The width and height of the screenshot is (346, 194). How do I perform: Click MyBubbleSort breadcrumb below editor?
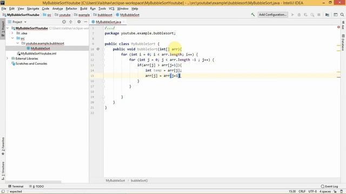coord(115,181)
